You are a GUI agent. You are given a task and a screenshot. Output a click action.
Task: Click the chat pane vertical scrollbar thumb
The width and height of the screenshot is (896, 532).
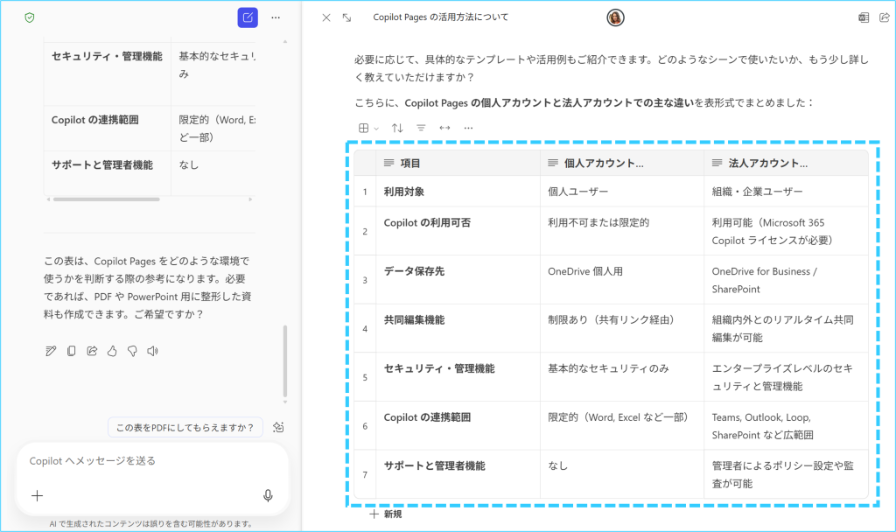[285, 361]
